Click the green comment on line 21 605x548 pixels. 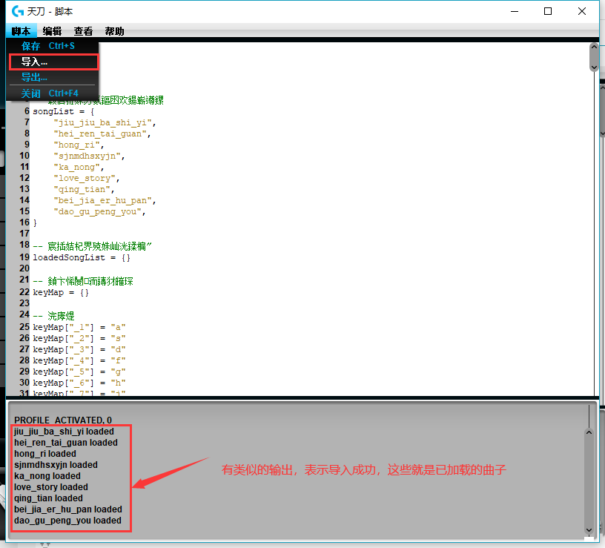point(83,281)
